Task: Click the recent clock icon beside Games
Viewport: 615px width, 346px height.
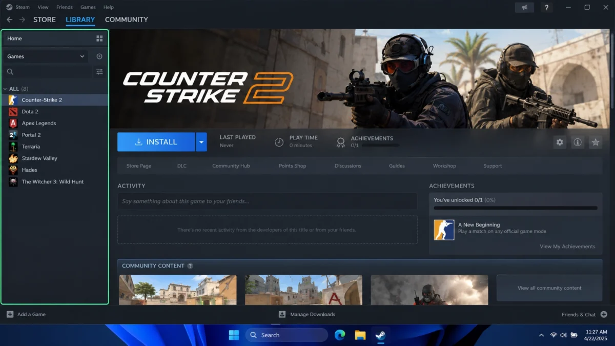Action: tap(99, 56)
